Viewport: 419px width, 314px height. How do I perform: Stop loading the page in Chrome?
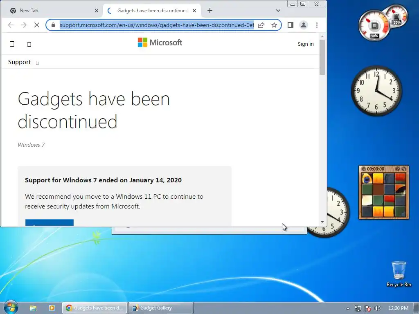tap(37, 25)
